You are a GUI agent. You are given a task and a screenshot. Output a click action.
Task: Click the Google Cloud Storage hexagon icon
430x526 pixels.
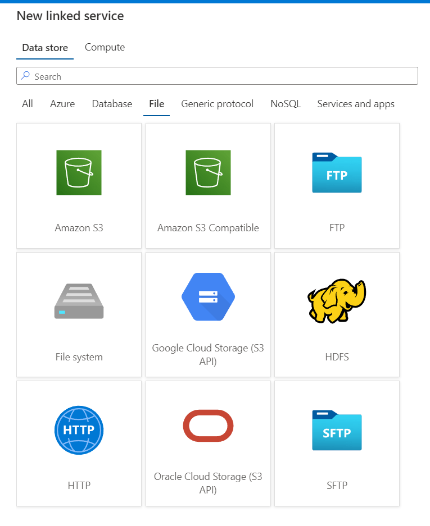coord(208,297)
